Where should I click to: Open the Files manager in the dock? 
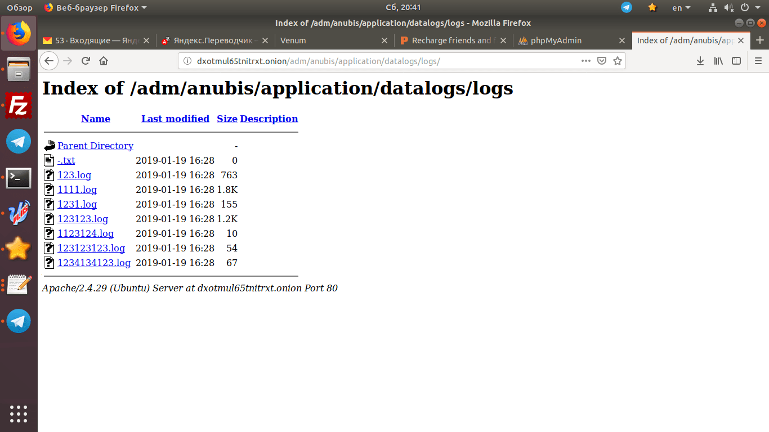click(19, 69)
